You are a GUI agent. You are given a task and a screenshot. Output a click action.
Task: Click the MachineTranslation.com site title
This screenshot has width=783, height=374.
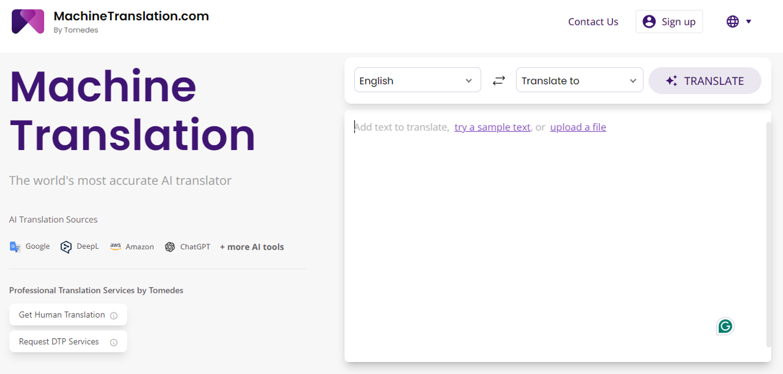click(131, 16)
